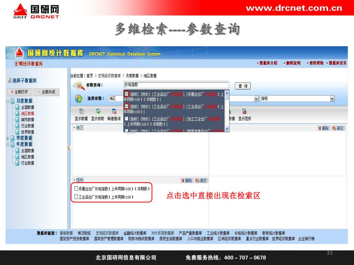Screen dimensions: 354x265
Task: Click the 新建查询 toolbar icon
Action: tap(114, 111)
